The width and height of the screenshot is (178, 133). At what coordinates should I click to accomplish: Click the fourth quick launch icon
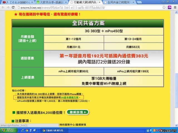[34, 131]
